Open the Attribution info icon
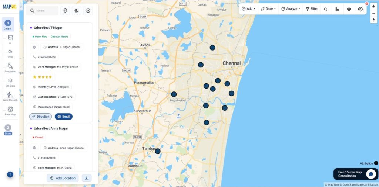 pos(376,163)
